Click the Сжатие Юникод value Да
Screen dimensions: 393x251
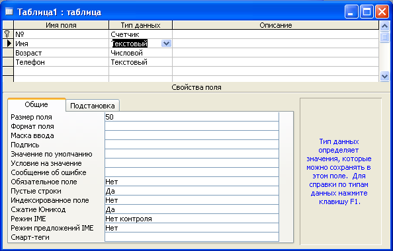coord(192,209)
